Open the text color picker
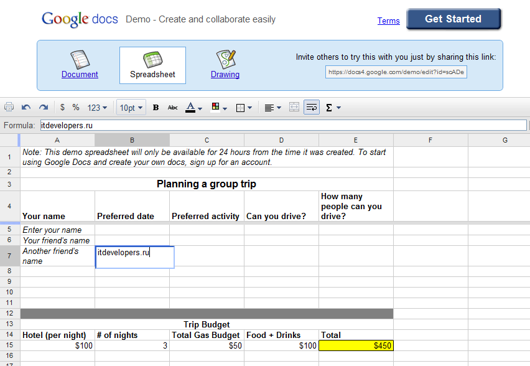The width and height of the screenshot is (530, 366). tap(194, 108)
